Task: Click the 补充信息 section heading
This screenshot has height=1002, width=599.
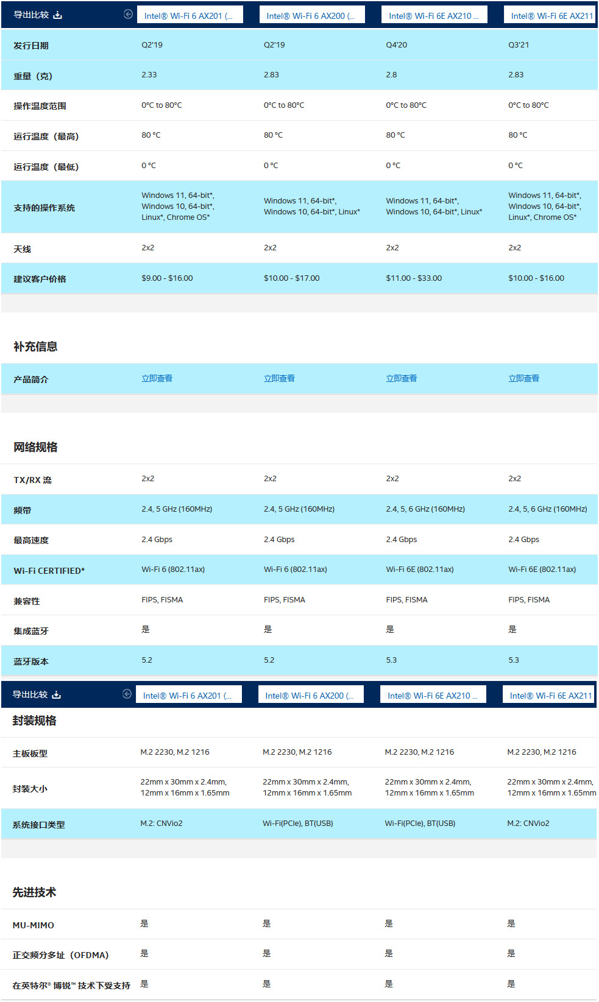Action: (35, 347)
